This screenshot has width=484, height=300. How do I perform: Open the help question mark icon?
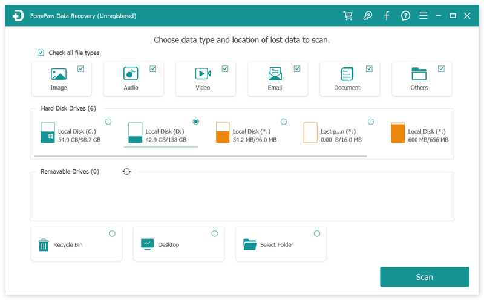pyautogui.click(x=405, y=16)
